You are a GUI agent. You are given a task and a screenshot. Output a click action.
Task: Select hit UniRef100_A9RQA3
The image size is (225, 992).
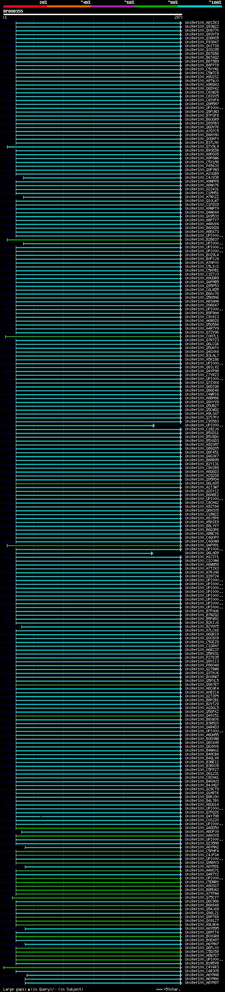202,85
